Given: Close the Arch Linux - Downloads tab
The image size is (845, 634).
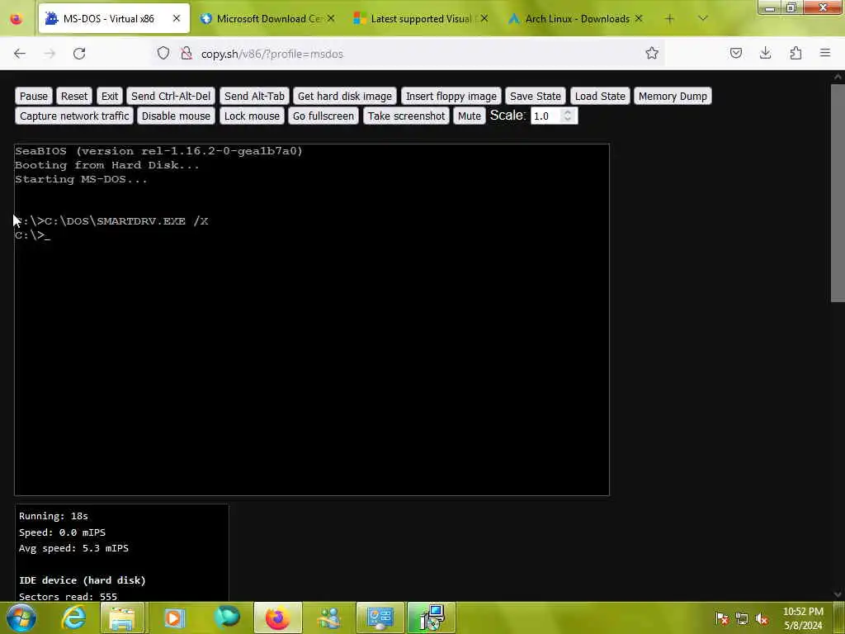Looking at the screenshot, I should (639, 19).
